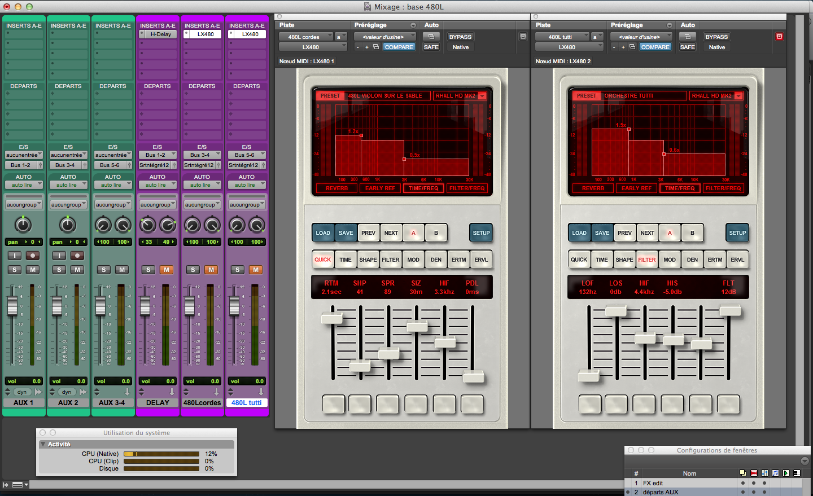The width and height of the screenshot is (813, 496).
Task: Click the LOAD button in the left LX480
Action: (x=324, y=232)
